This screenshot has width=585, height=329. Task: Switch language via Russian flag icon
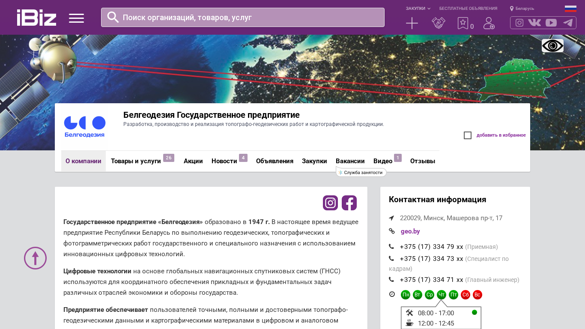[570, 9]
